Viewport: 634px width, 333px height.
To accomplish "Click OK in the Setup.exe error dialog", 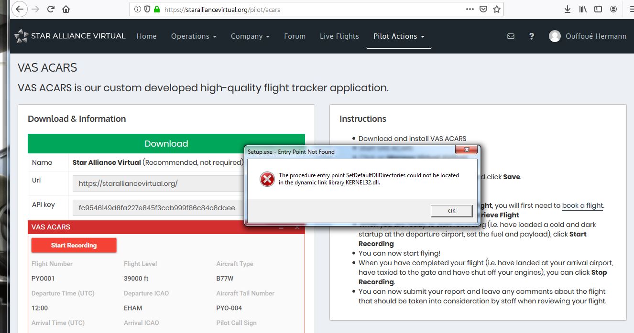I will 452,211.
